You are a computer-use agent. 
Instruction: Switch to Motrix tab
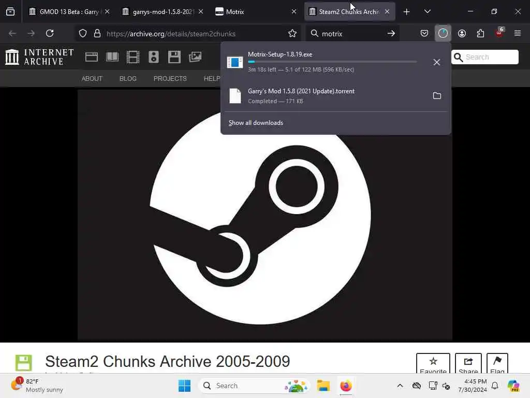point(256,12)
